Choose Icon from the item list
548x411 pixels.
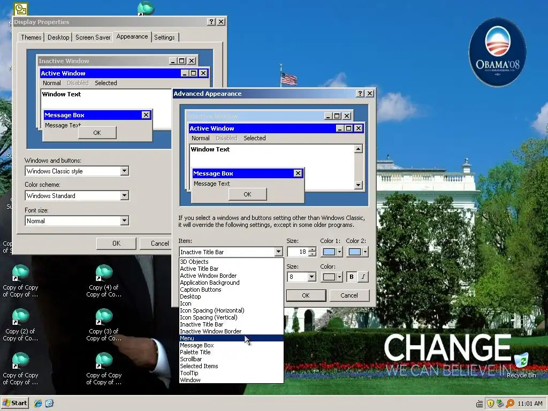[x=231, y=303]
